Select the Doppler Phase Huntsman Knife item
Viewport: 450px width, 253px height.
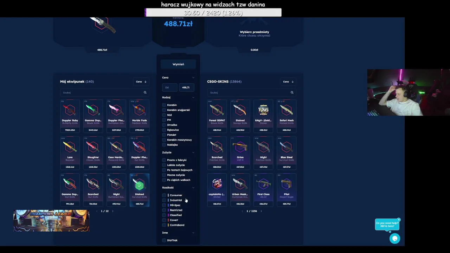click(x=116, y=116)
